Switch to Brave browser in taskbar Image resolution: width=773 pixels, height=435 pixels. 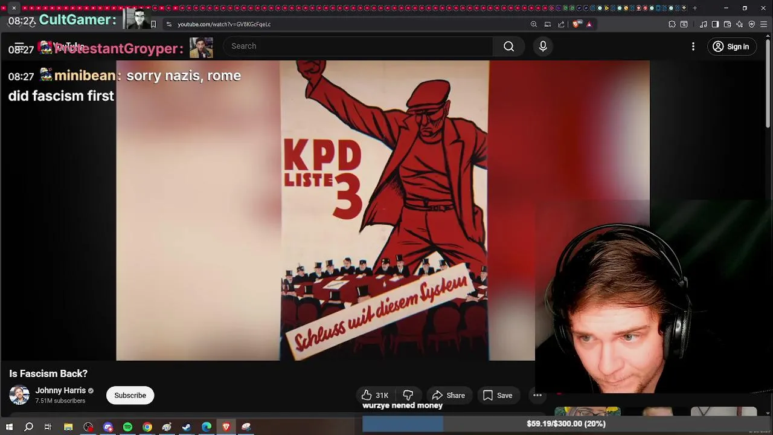click(x=226, y=427)
